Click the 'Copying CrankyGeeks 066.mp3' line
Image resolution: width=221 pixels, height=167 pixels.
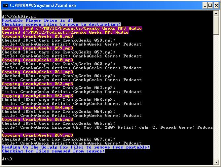pos(37,119)
